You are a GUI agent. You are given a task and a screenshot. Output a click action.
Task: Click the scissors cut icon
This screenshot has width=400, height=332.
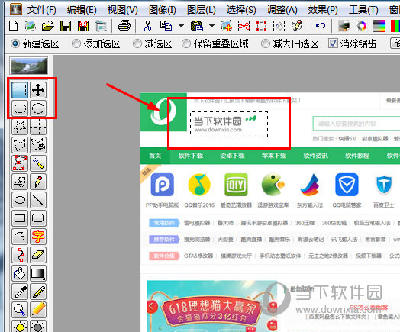pyautogui.click(x=147, y=26)
